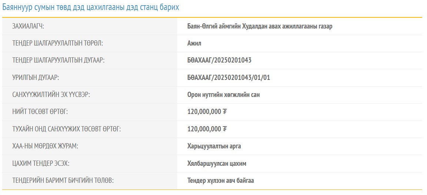The image size is (427, 195).
Task: Select tender number БӨАХААГ/20250201043
Action: (x=219, y=61)
